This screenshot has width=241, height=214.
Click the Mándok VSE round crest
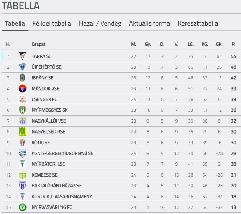pyautogui.click(x=23, y=89)
